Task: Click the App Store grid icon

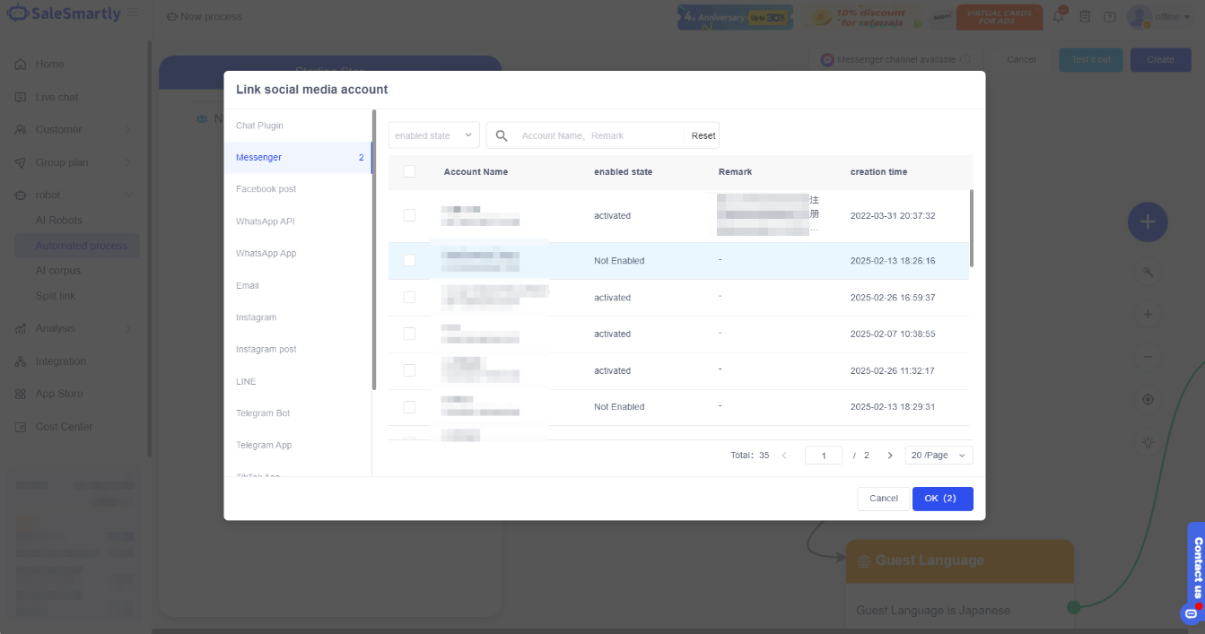Action: 20,394
